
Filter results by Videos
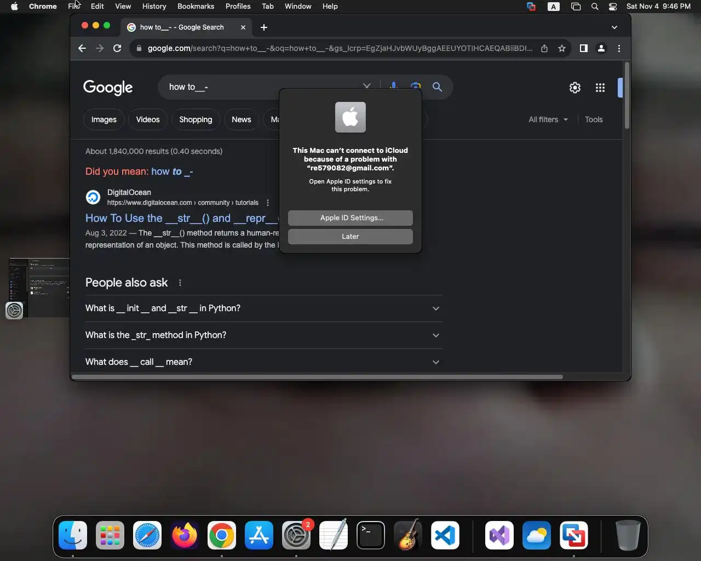(x=148, y=119)
